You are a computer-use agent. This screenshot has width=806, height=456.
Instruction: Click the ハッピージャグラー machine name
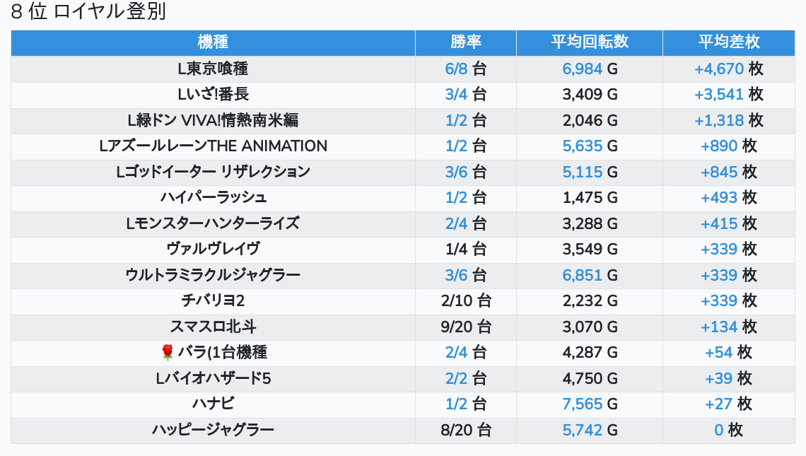(213, 430)
